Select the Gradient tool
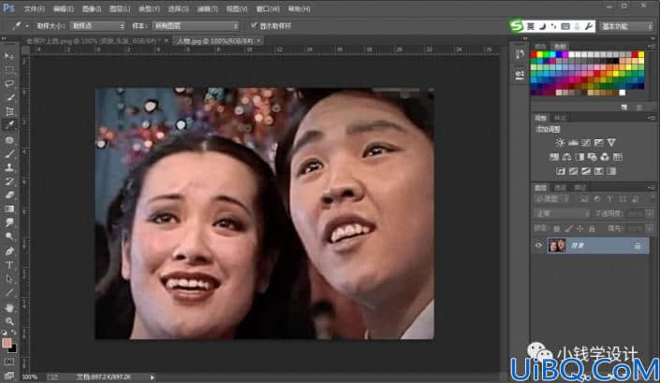 click(x=9, y=209)
